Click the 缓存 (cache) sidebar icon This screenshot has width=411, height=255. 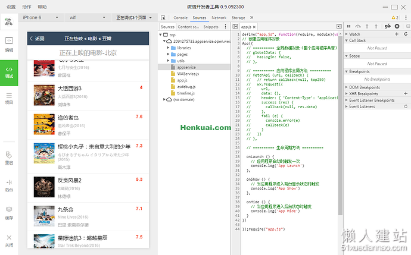tap(9, 213)
